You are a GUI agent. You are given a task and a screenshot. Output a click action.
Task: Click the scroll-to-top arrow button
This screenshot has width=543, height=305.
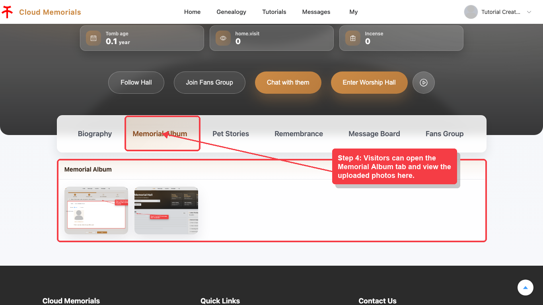click(525, 288)
